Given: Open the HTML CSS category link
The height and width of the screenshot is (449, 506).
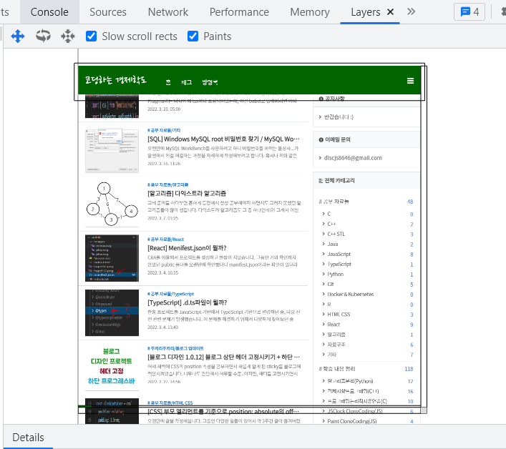Looking at the screenshot, I should pos(339,315).
